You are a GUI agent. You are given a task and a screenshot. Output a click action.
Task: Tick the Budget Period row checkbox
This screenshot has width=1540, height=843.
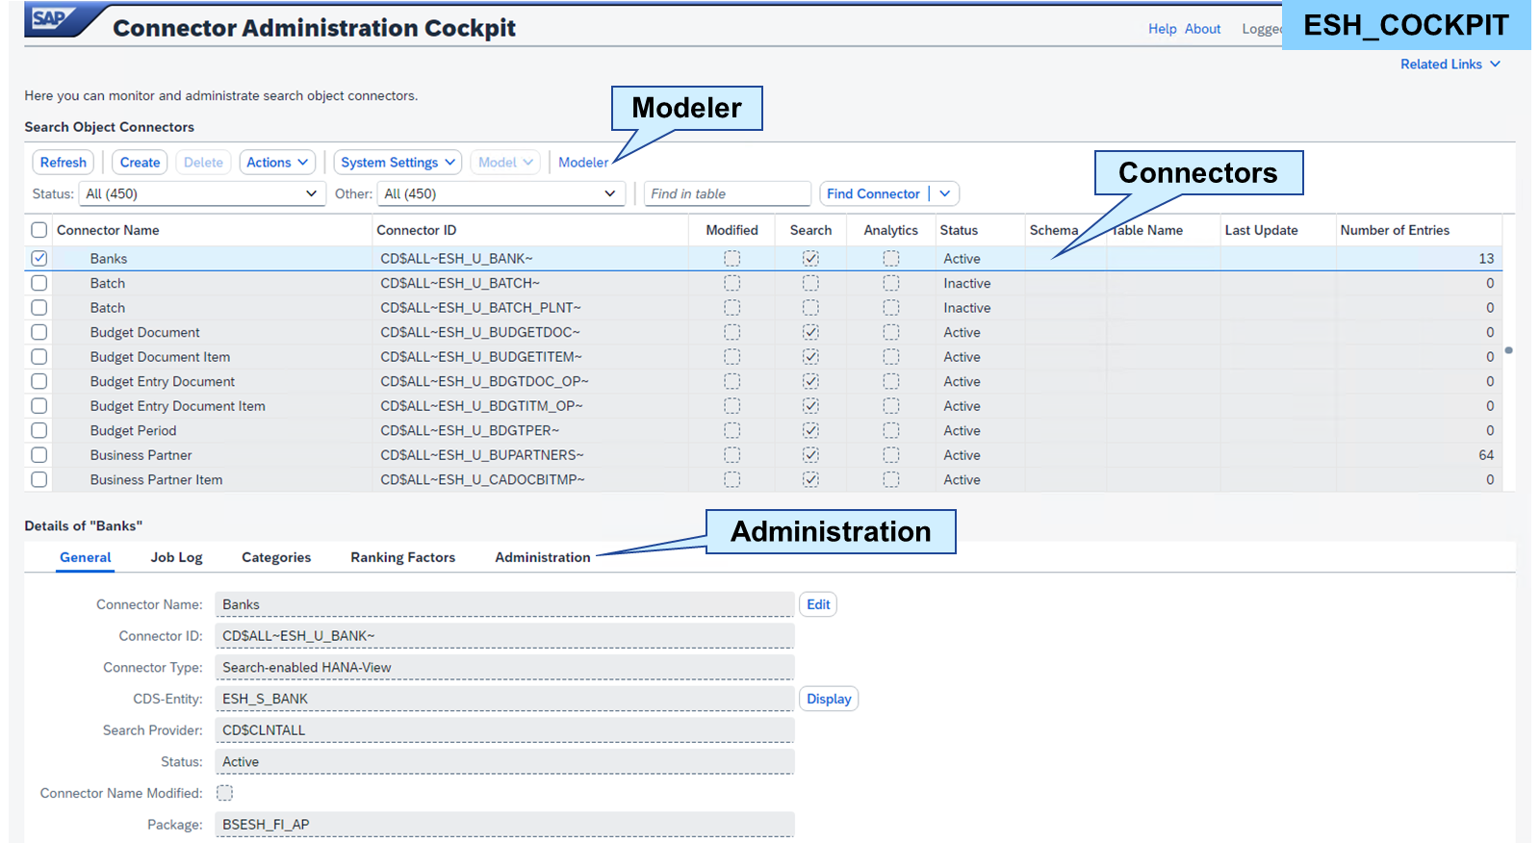[x=38, y=430]
